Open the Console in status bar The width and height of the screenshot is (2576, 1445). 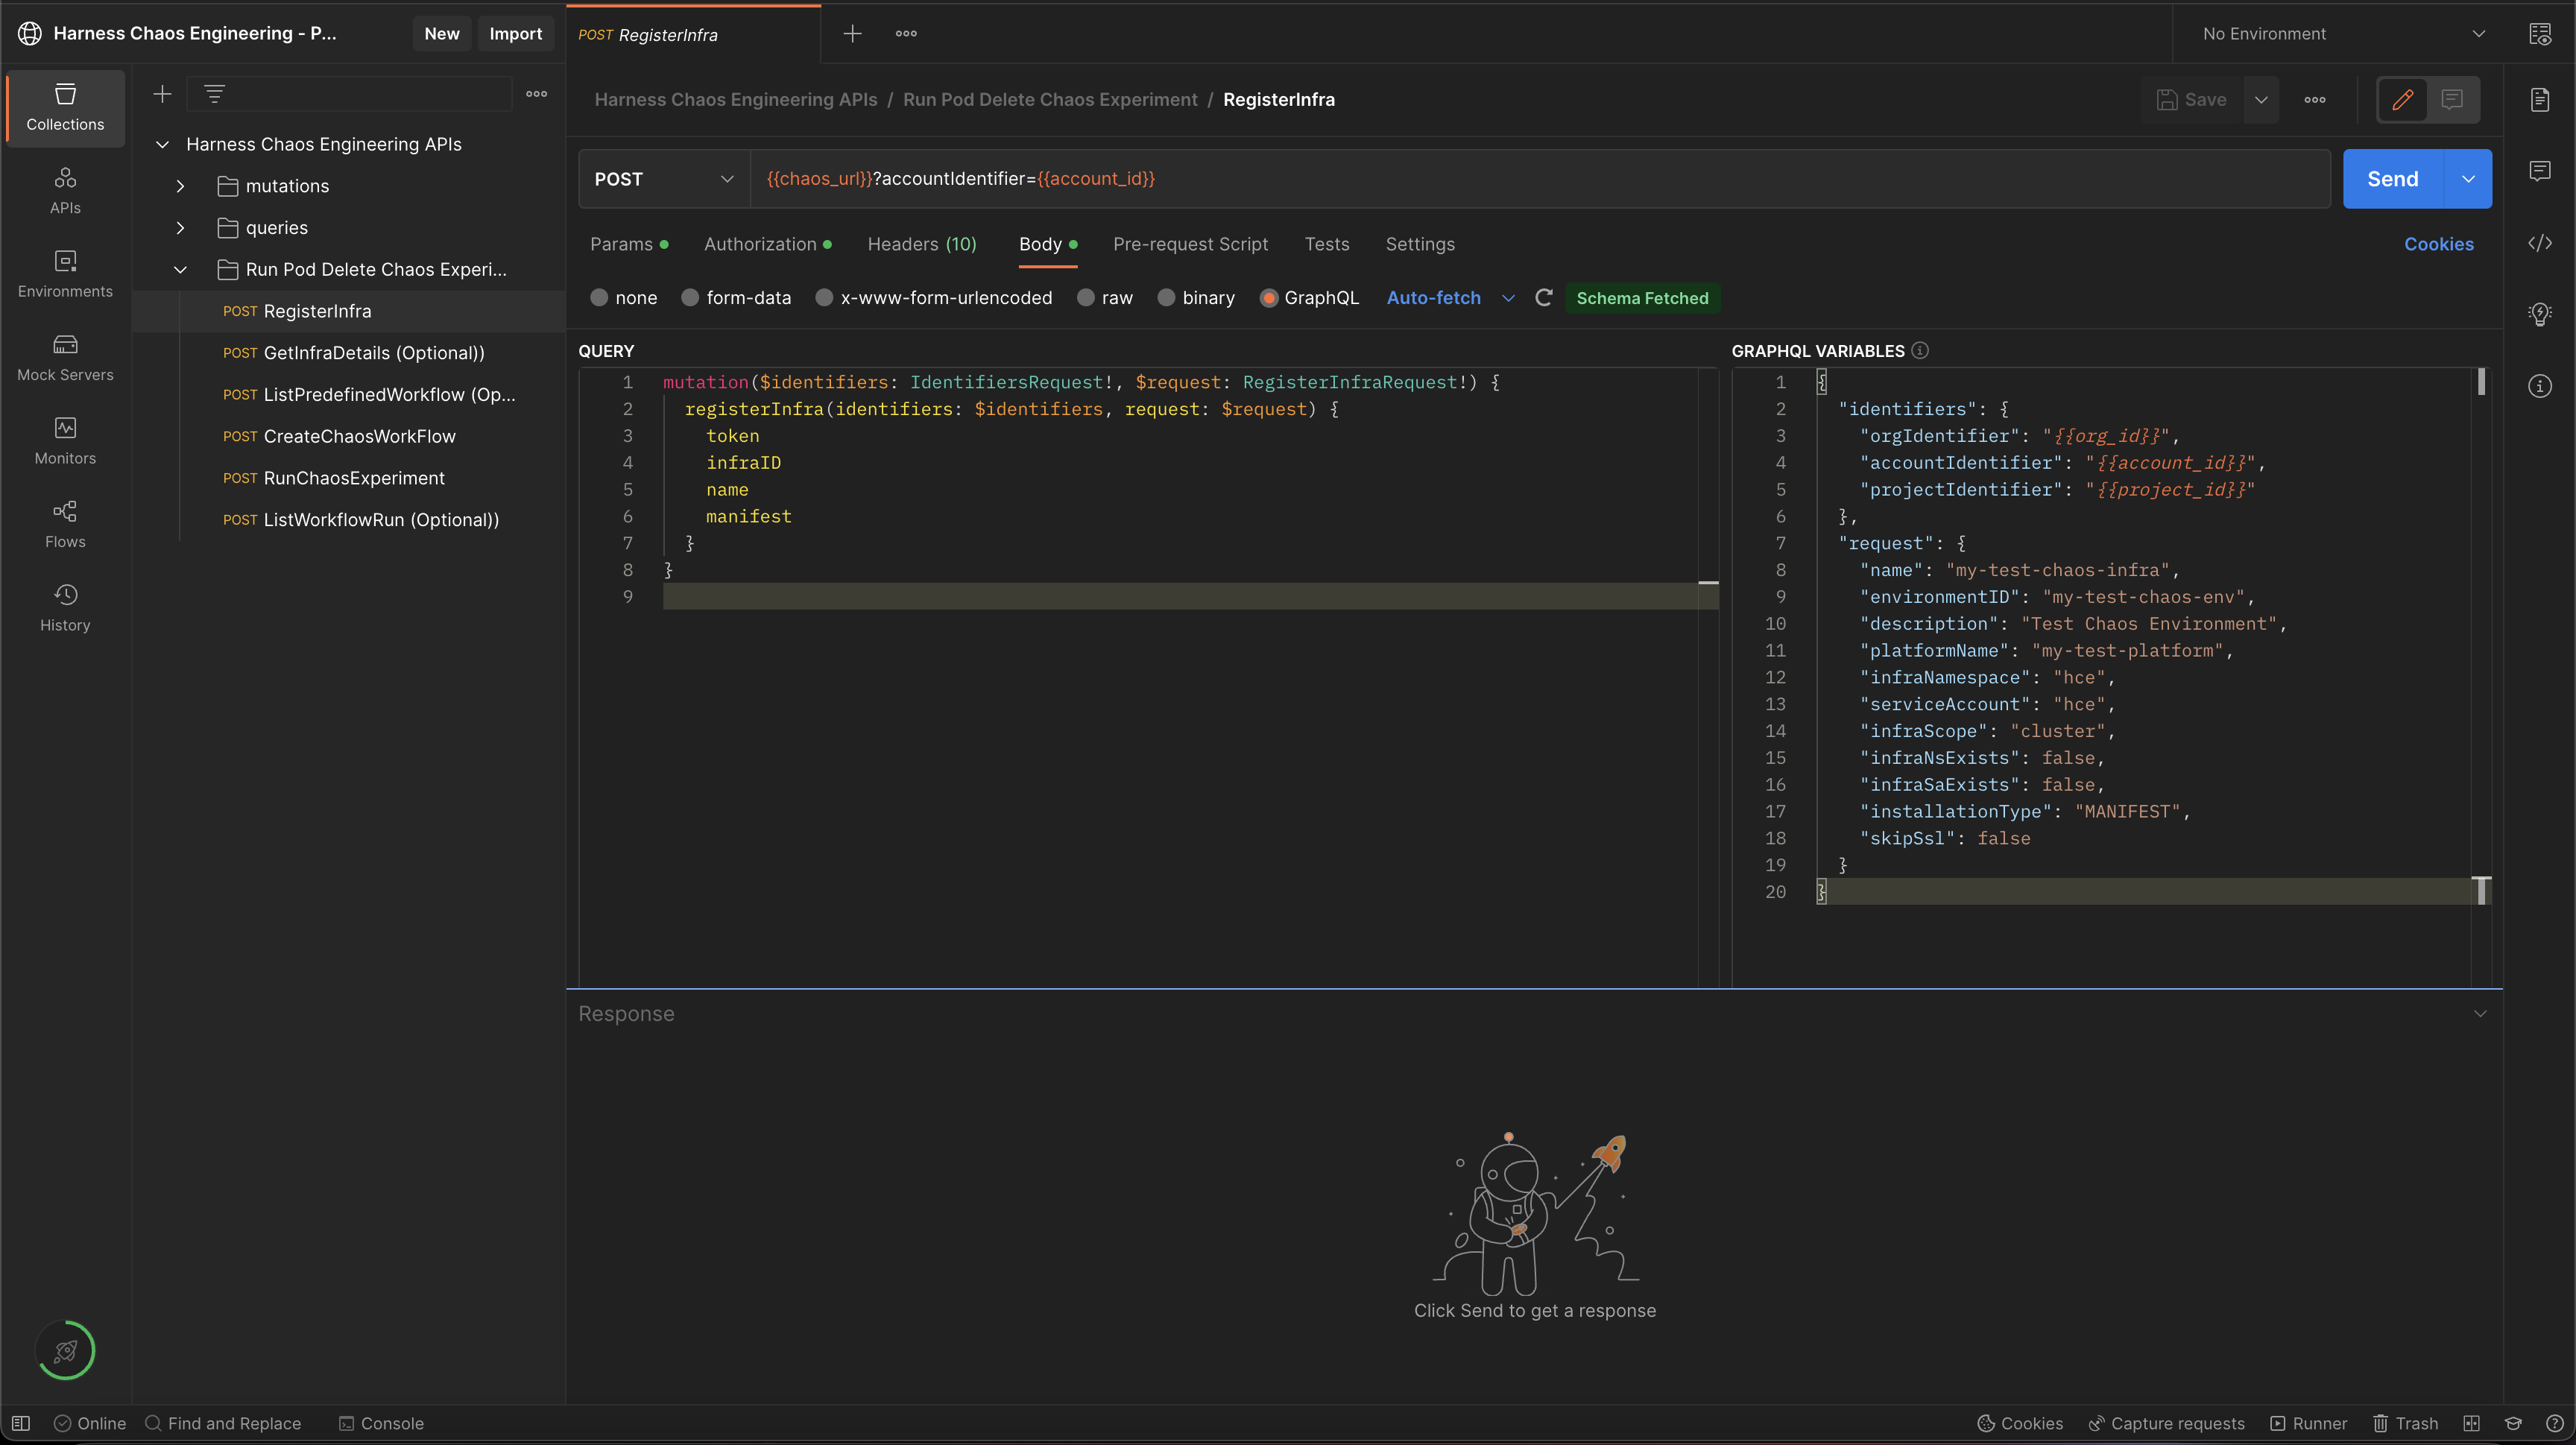(x=381, y=1423)
